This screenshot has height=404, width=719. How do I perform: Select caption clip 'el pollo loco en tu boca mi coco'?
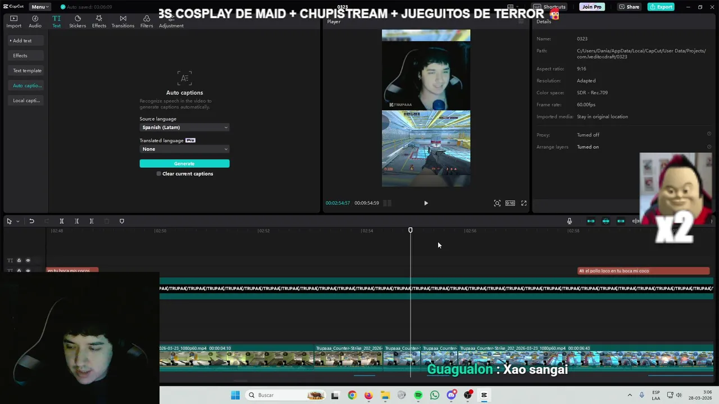click(644, 271)
